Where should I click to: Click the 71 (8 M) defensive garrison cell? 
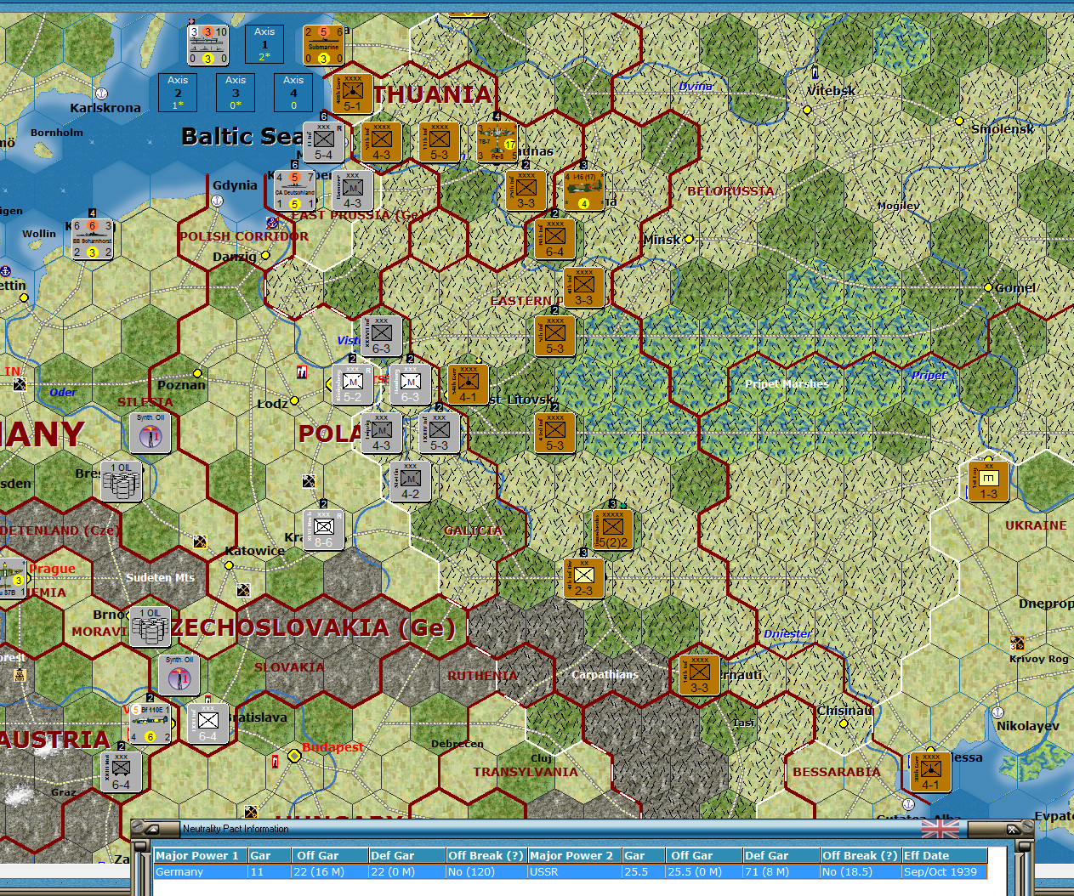coord(781,872)
